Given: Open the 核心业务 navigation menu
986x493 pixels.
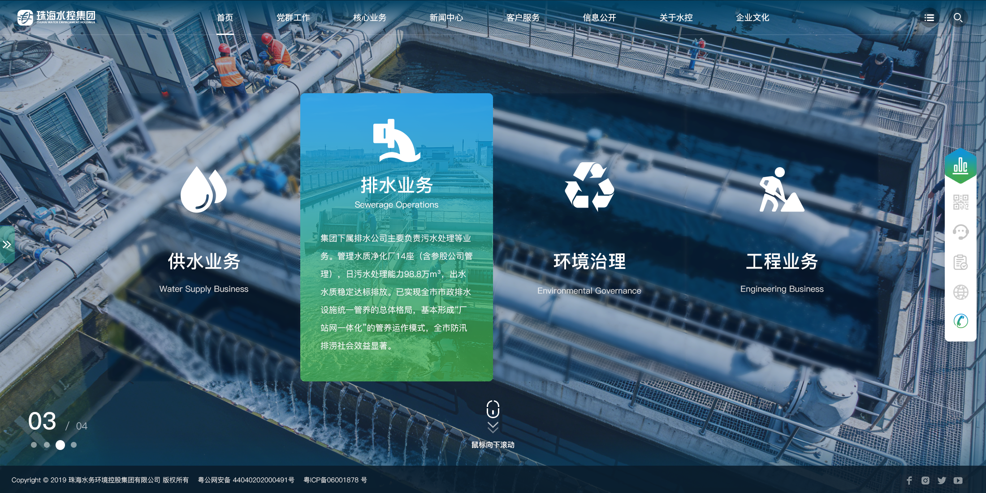Looking at the screenshot, I should [369, 17].
